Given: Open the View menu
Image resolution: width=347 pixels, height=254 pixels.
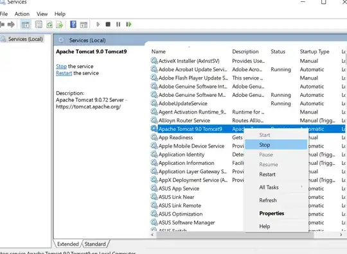Looking at the screenshot, I should click(x=42, y=14).
